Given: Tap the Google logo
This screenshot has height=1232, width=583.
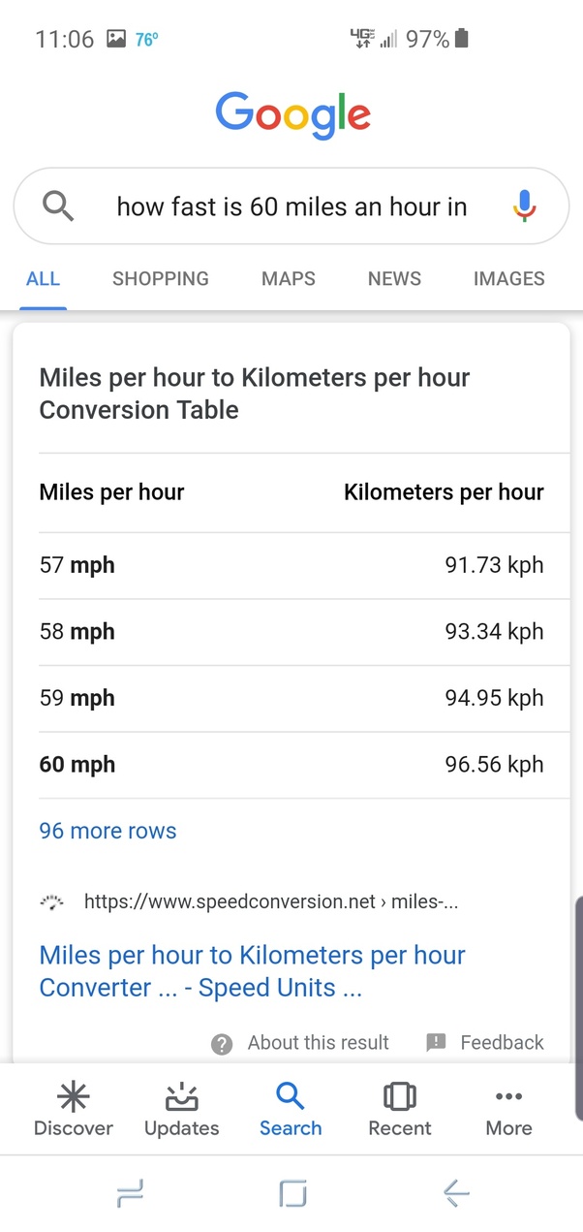Looking at the screenshot, I should (292, 115).
